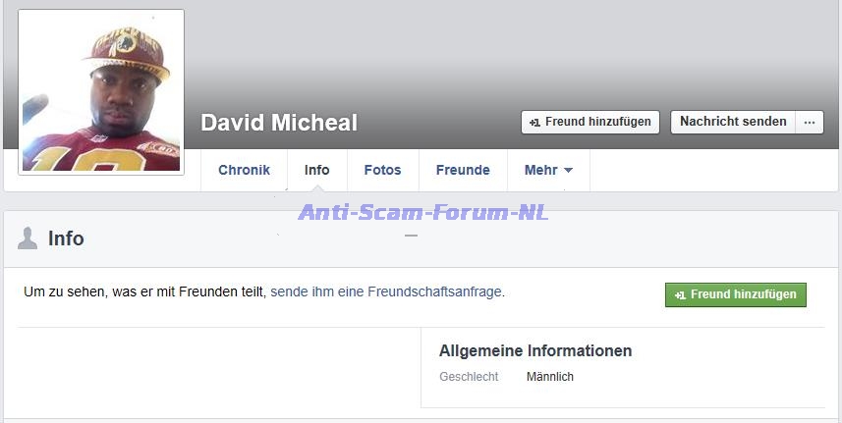Click the plus-person icon on the green button
842x423 pixels.
(680, 294)
